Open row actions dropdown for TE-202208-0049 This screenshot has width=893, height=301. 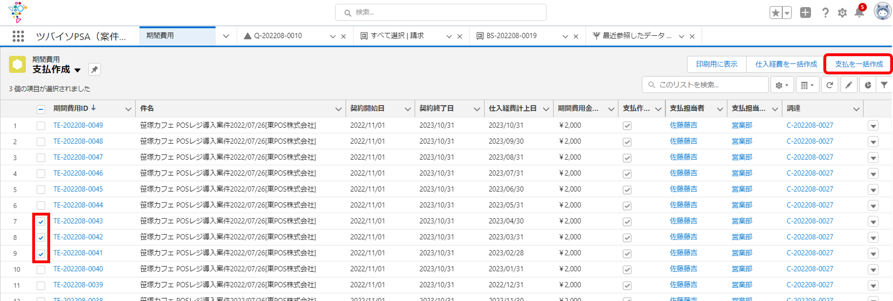click(x=873, y=126)
